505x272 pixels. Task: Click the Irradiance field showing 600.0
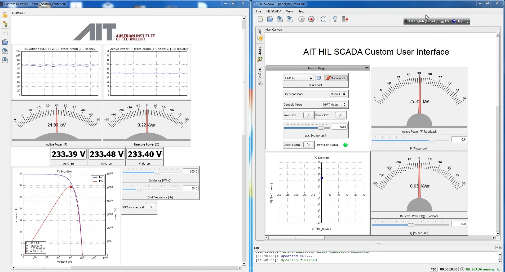tap(191, 172)
